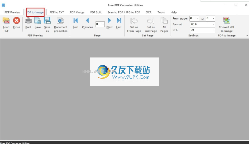Switch to the PDF to Image tab

click(35, 12)
